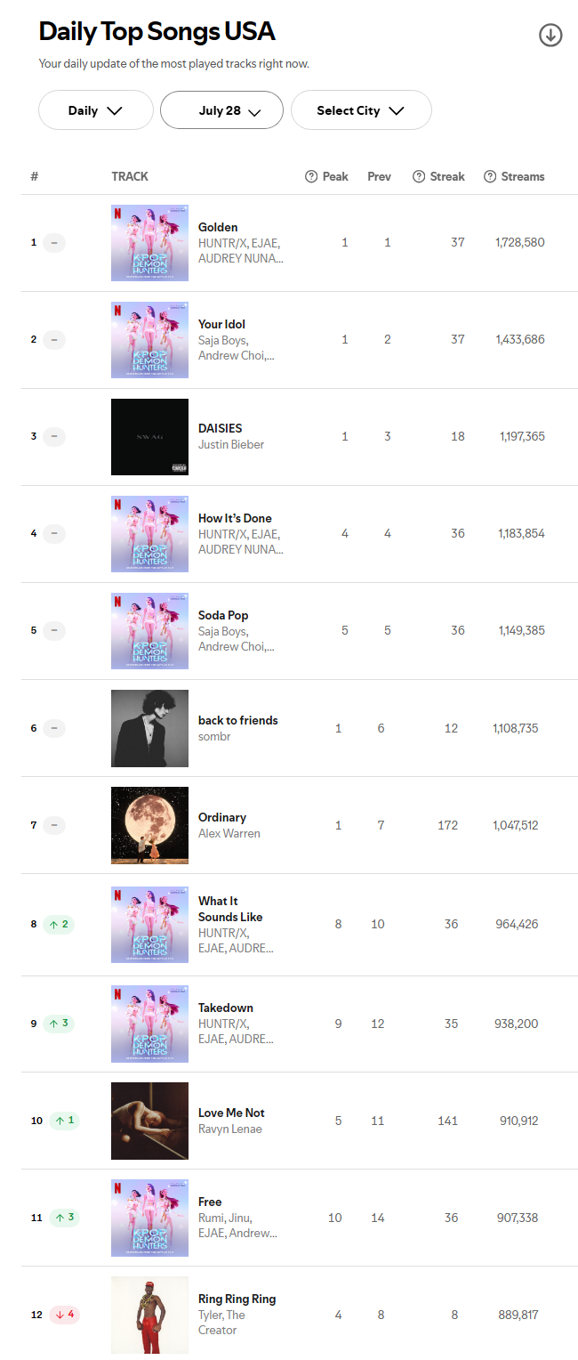Click the no-change badge next to Golden

[54, 242]
